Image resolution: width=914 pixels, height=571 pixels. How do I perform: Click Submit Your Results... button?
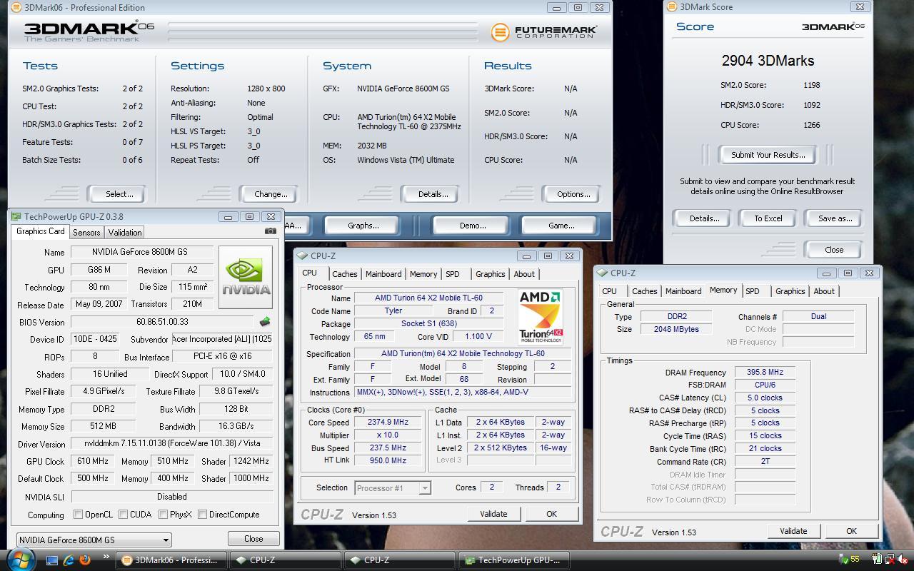[x=768, y=155]
